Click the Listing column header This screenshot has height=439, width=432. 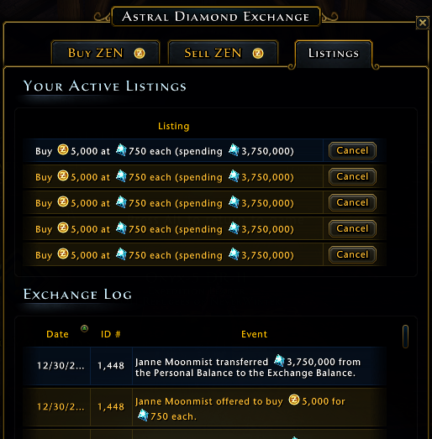173,126
